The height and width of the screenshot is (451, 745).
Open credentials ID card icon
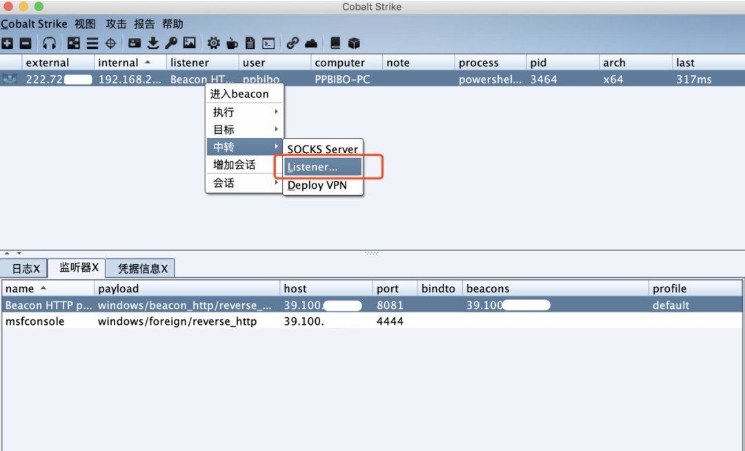click(135, 43)
